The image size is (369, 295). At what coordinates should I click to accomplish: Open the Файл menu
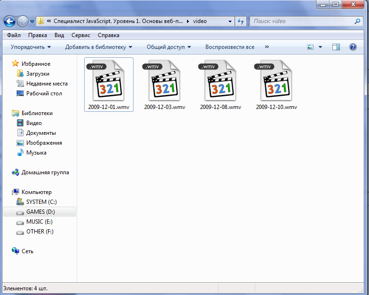click(x=14, y=35)
